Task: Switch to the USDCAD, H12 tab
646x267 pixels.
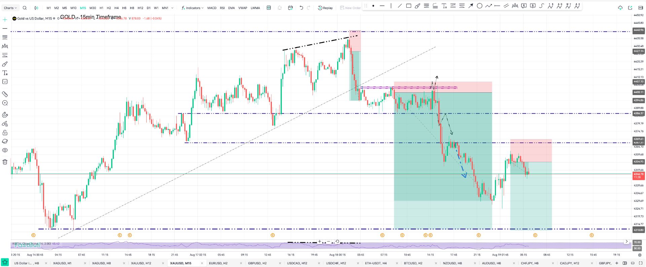Action: pos(297,263)
